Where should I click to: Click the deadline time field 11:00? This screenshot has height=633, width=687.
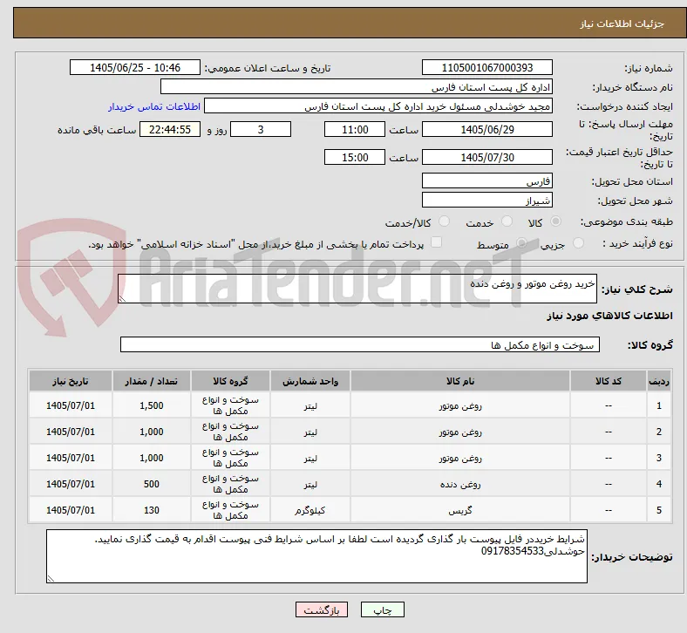[x=355, y=129]
